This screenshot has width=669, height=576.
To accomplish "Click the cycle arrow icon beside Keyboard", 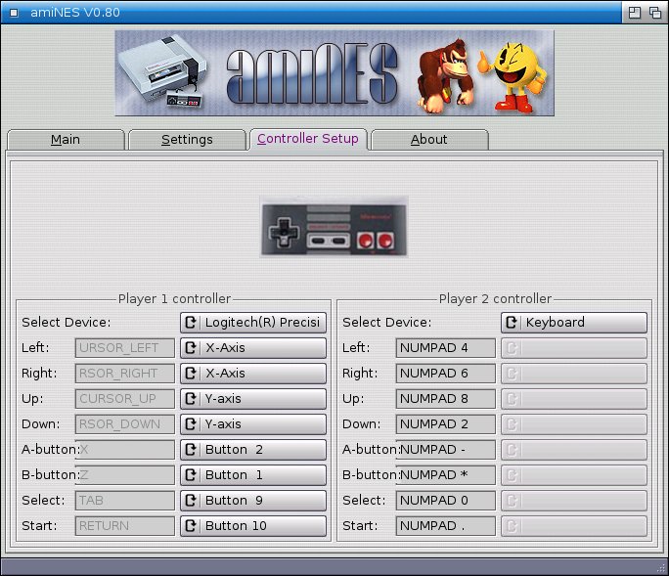I will pyautogui.click(x=512, y=323).
